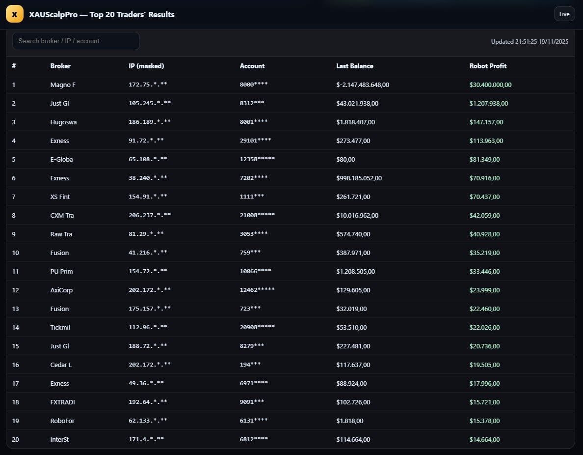The height and width of the screenshot is (455, 583).
Task: Click masked IP 206.237.*.** for CXM Tra
Action: click(x=150, y=216)
